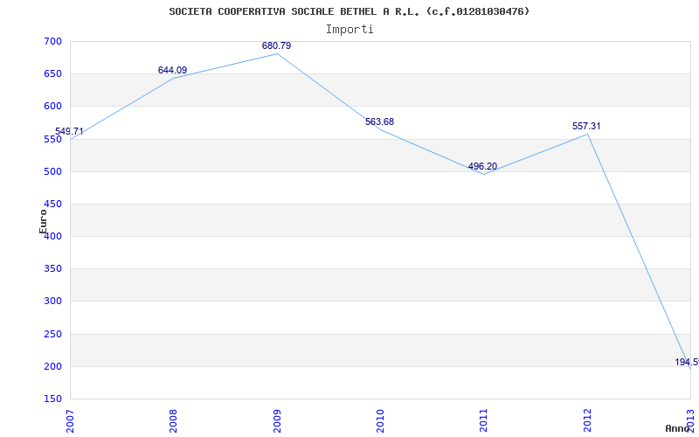This screenshot has height=437, width=699.
Task: Click the 300 y-axis tick label
Action: click(52, 302)
